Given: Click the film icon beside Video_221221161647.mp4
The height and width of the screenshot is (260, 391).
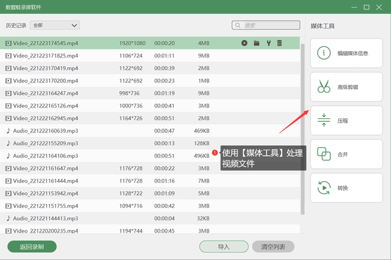Looking at the screenshot, I should point(9,168).
